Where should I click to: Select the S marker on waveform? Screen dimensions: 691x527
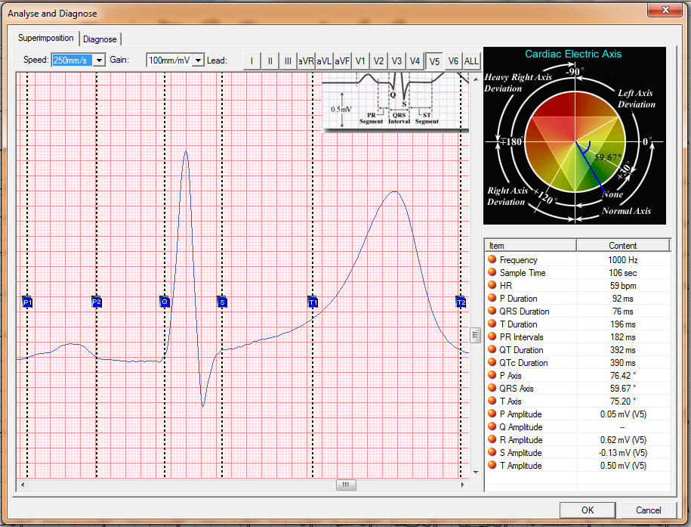[222, 302]
